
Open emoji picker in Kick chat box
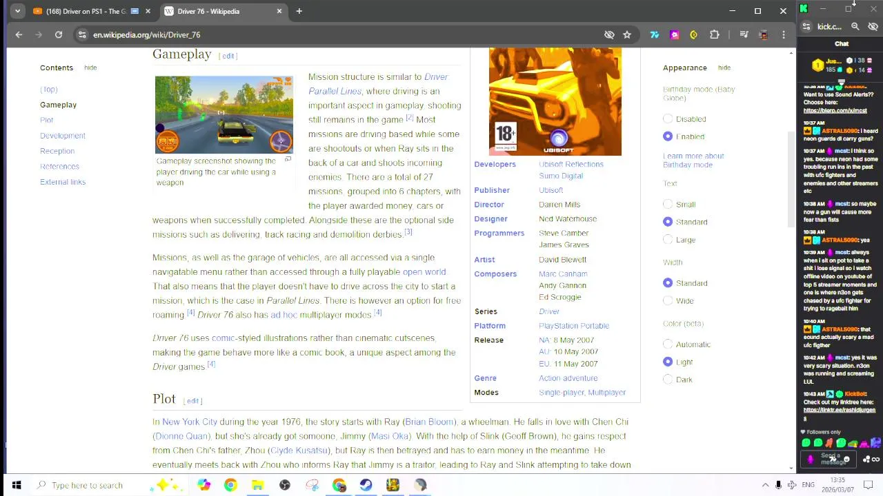846,459
